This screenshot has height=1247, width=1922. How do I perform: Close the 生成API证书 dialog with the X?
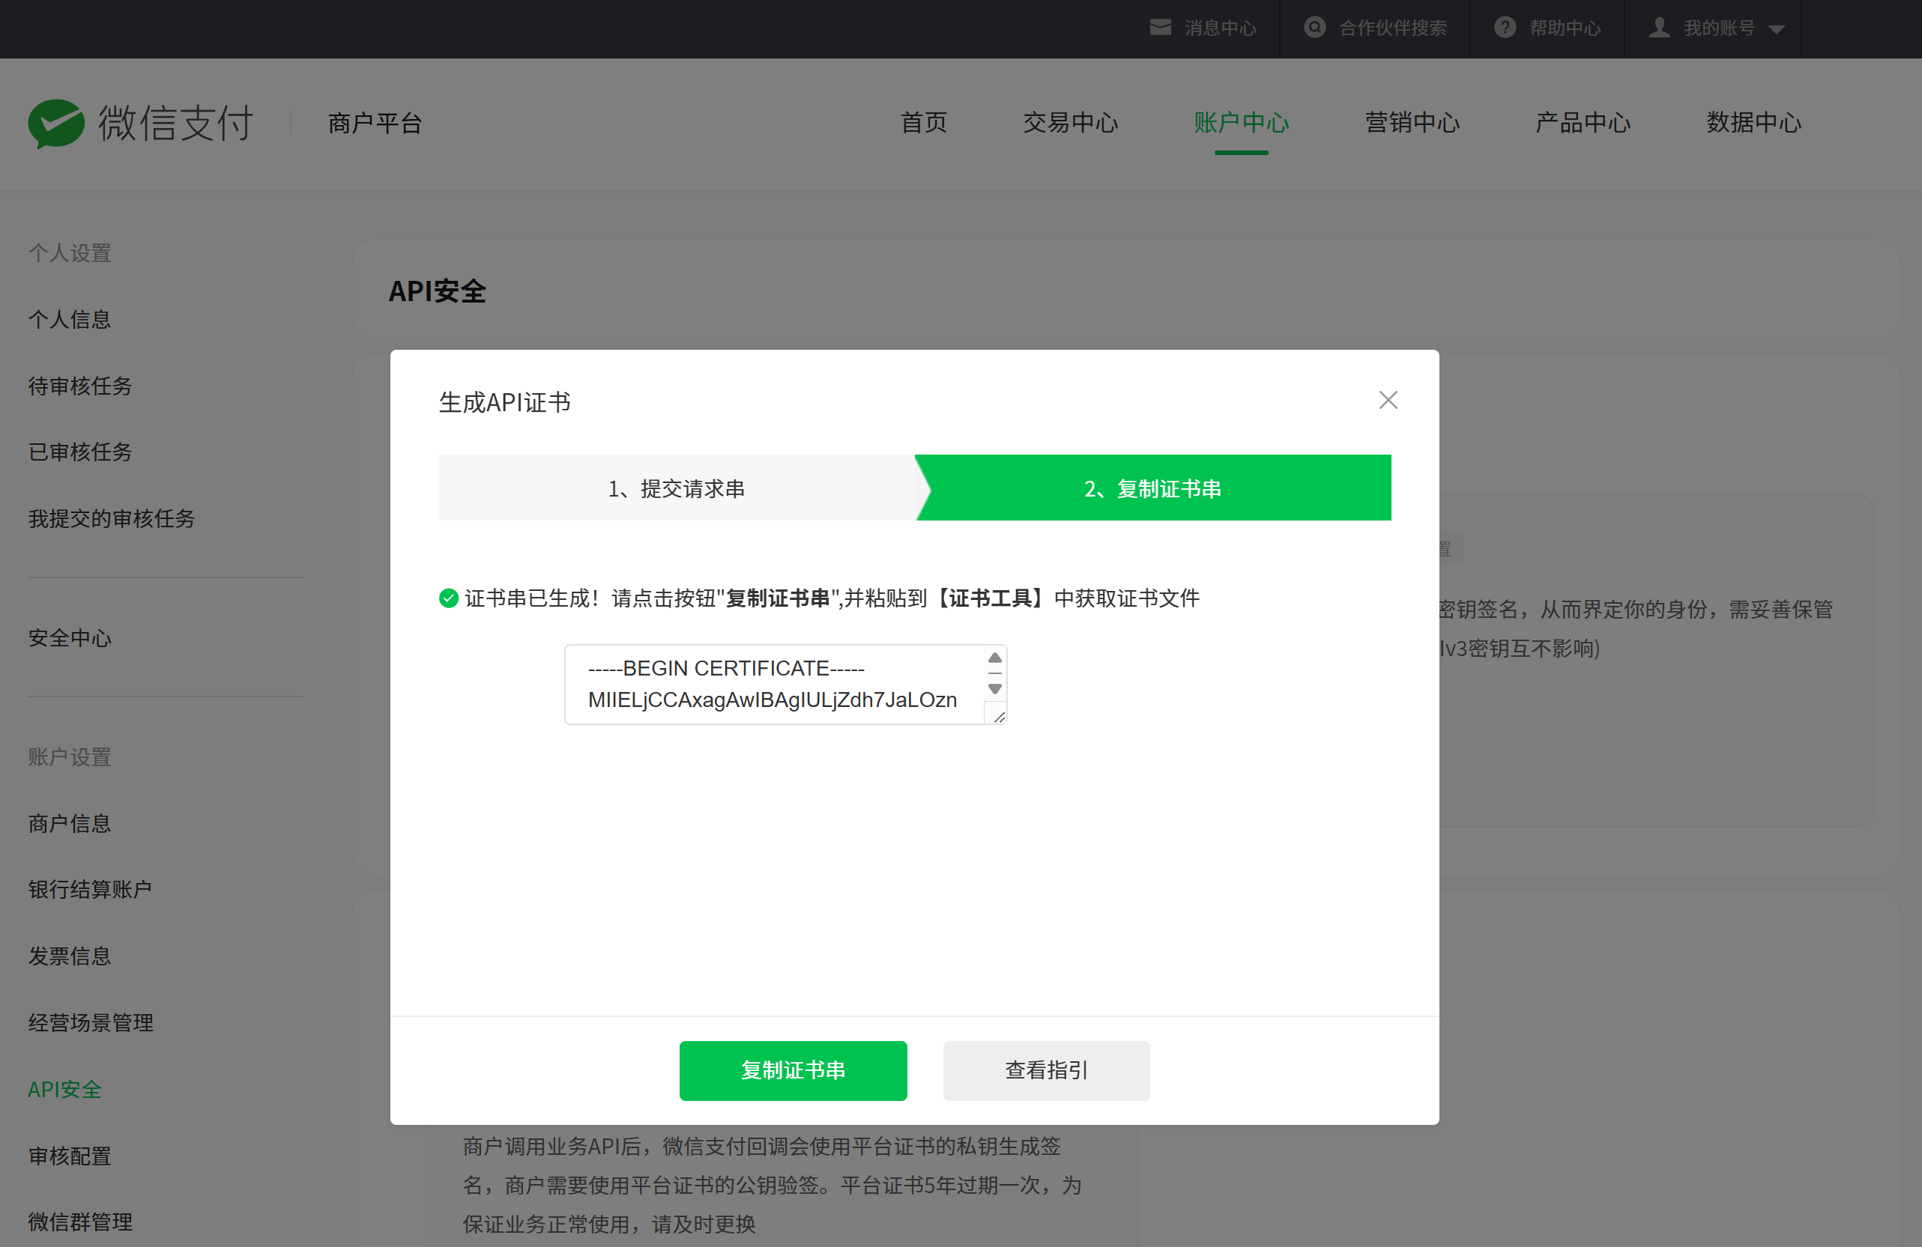click(1388, 401)
